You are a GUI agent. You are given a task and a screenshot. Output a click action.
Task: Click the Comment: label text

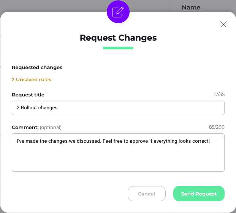[25, 127]
